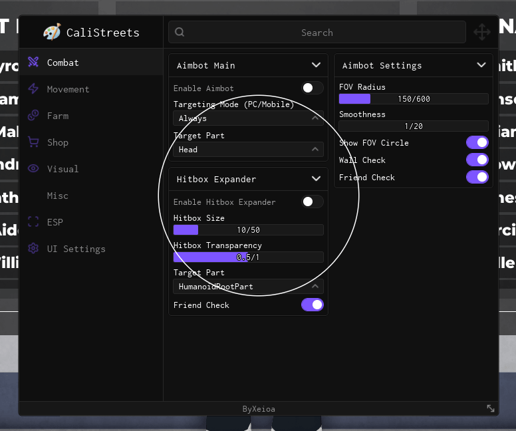This screenshot has height=431, width=516.
Task: Collapse the Aimbot Main section chevron
Action: [x=316, y=65]
